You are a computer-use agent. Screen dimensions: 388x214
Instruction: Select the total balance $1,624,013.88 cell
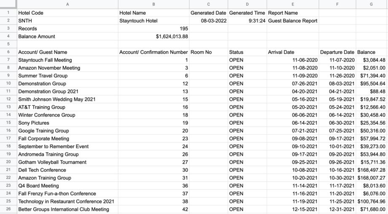(154, 37)
